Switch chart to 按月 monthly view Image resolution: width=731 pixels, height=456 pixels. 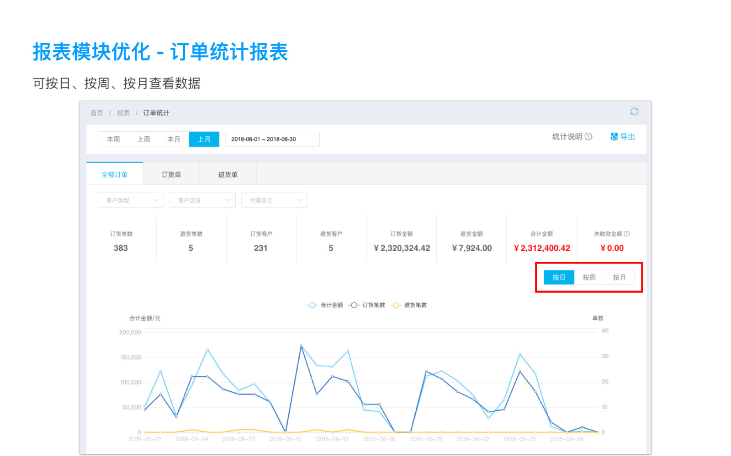(x=619, y=277)
